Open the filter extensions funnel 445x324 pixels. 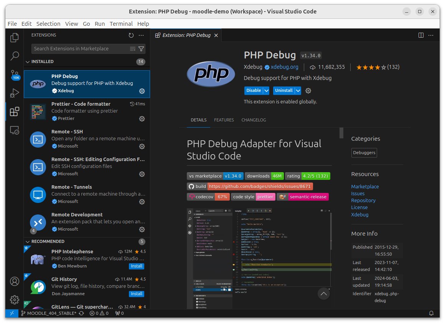tap(141, 49)
